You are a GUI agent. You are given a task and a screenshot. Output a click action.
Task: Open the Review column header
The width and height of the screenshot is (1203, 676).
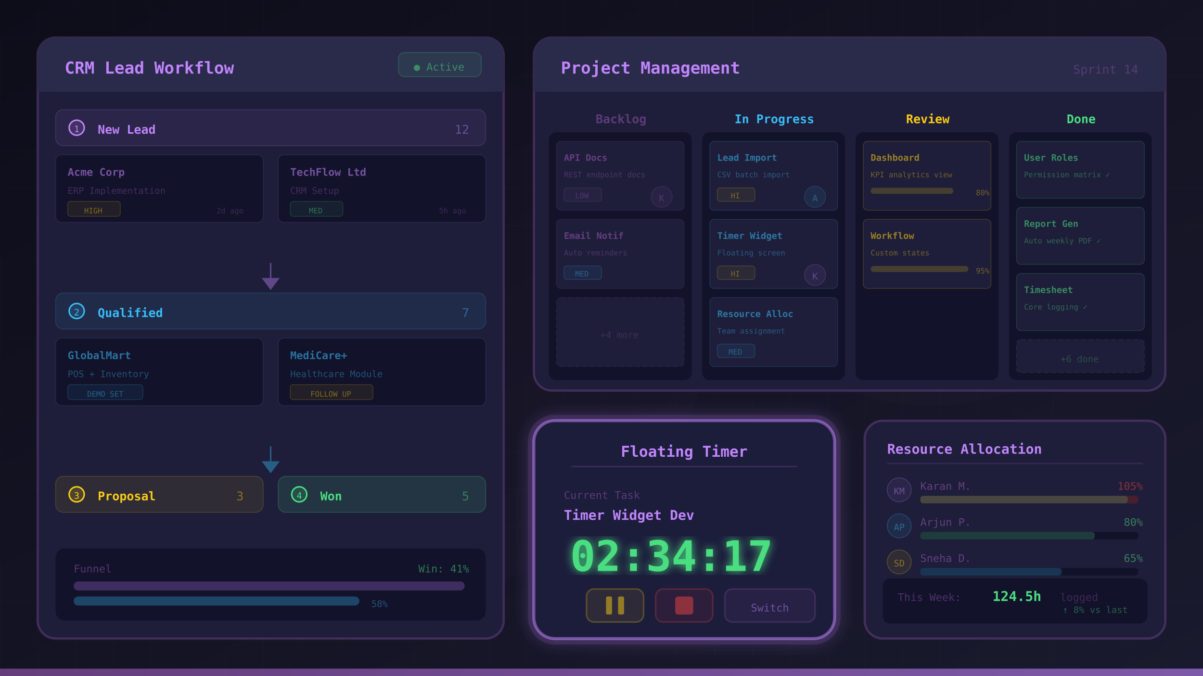927,119
